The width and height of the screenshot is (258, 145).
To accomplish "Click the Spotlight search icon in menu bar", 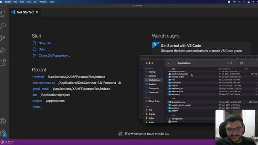I will point(239,2).
